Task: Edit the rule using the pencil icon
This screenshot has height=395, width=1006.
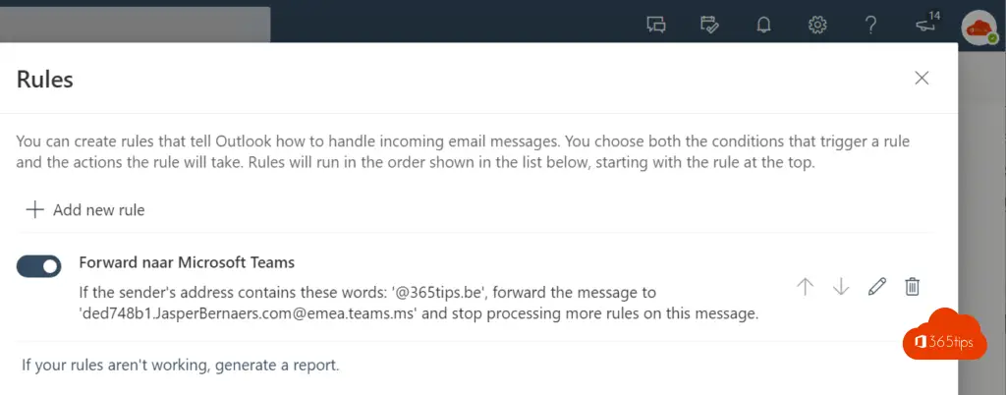Action: 877,286
